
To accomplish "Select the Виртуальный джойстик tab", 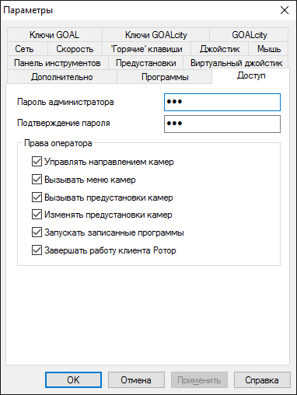I will click(236, 63).
